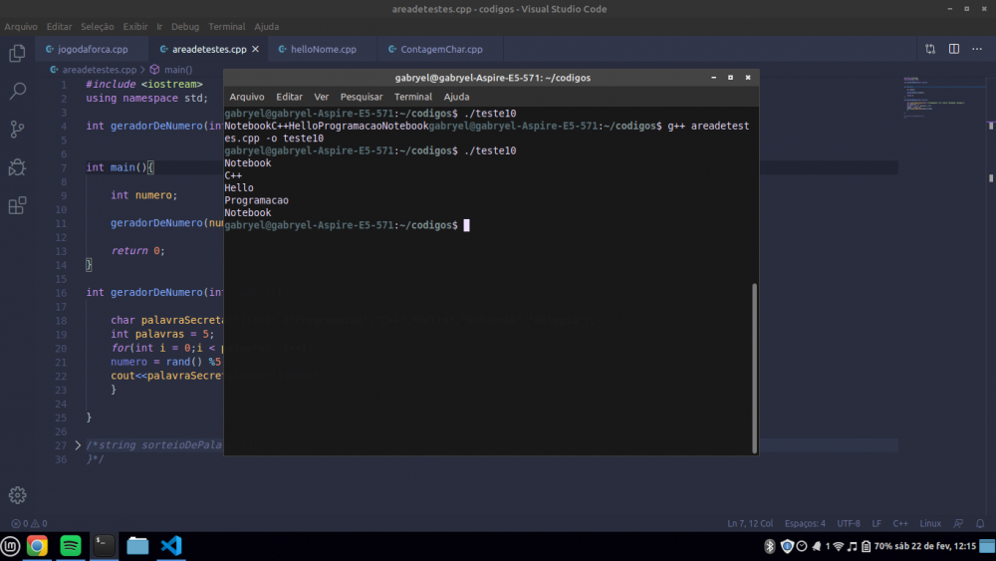Click the Ln 7, 12 Col status bar entry
996x561 pixels.
pos(750,523)
